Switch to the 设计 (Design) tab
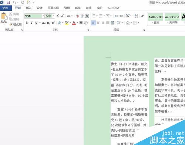 point(40,8)
